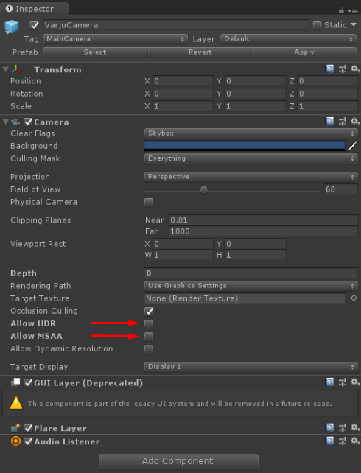Open the Clear Flags Skybox dropdown
361x473 pixels.
click(251, 133)
